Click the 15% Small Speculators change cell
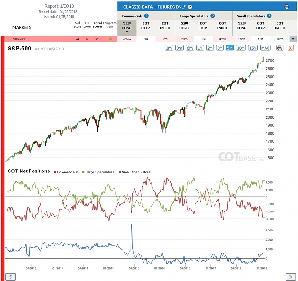Image resolution: width=298 pixels, height=281 pixels. (242, 39)
